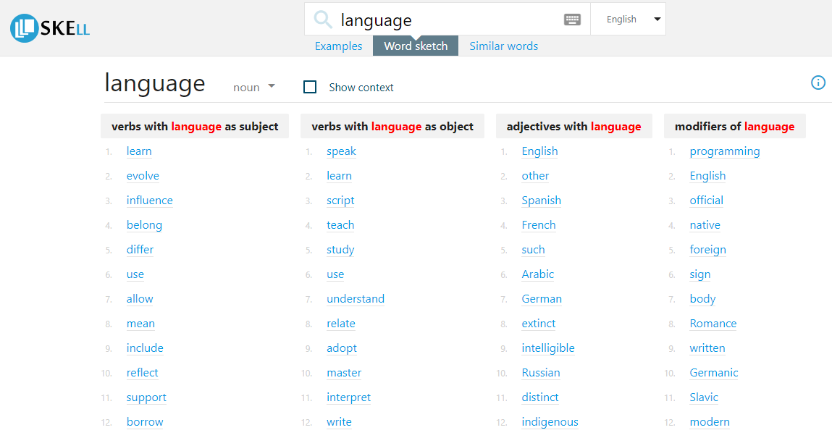Open the 'influence' collocation link
This screenshot has height=438, width=832.
pos(150,201)
